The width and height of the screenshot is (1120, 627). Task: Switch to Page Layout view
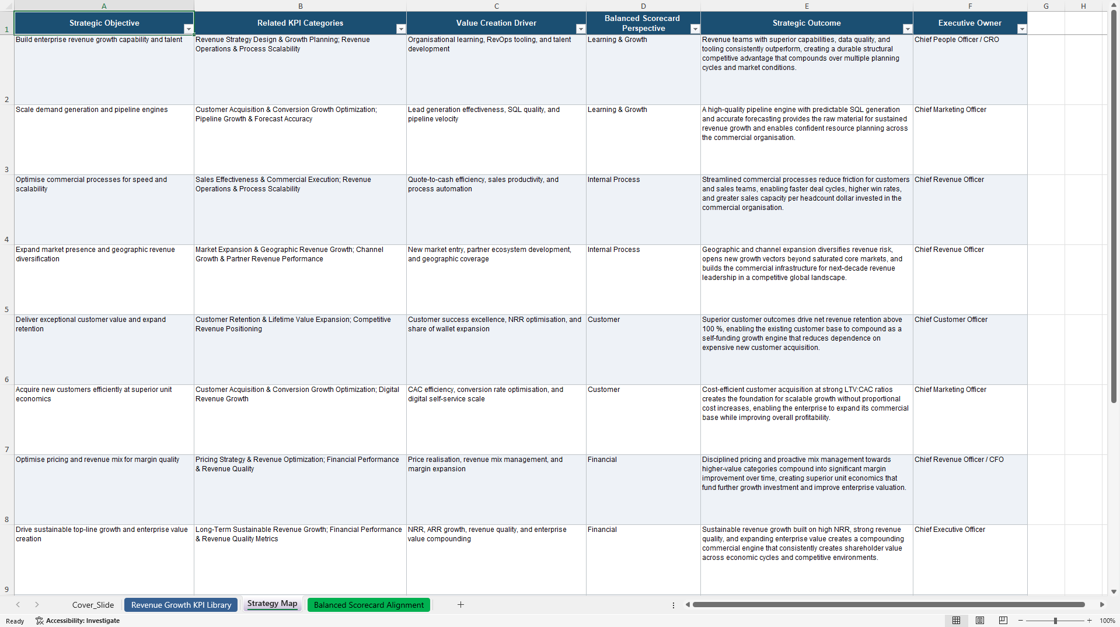coord(980,621)
